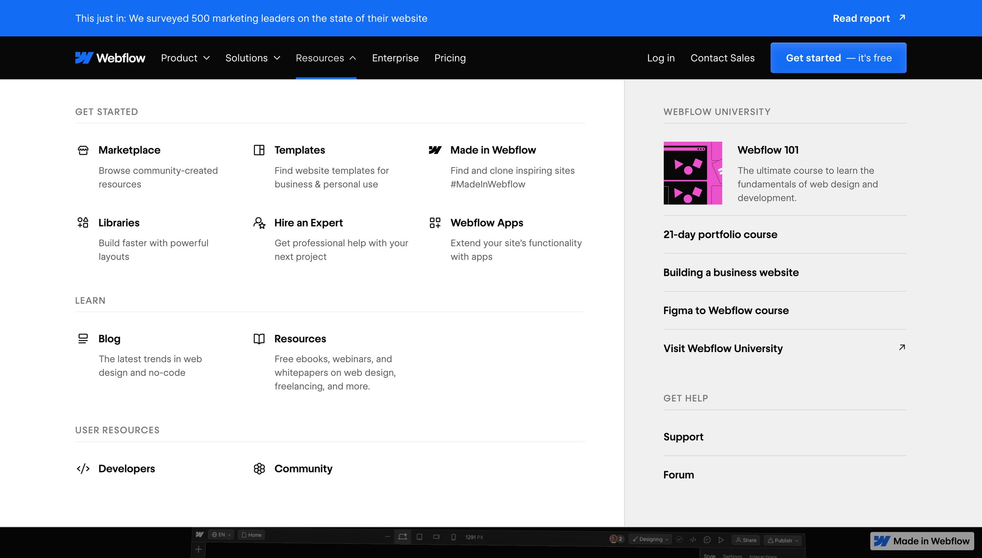
Task: Click the Blog icon
Action: [83, 339]
